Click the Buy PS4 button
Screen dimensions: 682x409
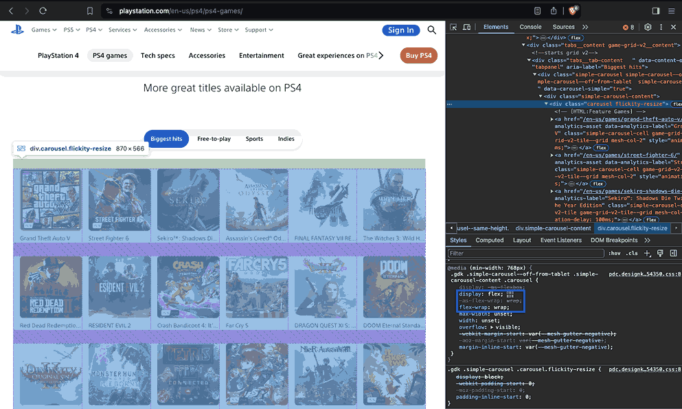(418, 55)
